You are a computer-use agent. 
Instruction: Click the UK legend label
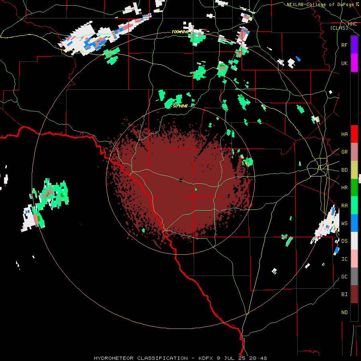point(345,63)
